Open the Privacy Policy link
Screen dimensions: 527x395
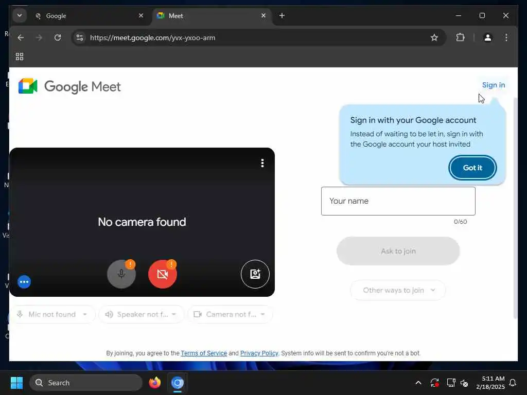[259, 353]
